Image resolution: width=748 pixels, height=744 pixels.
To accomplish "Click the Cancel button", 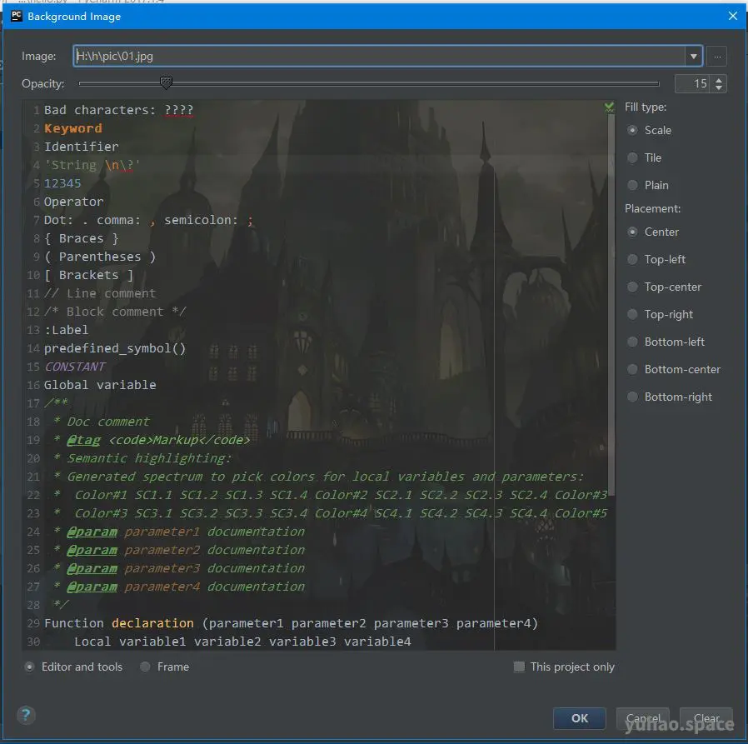I will [642, 718].
